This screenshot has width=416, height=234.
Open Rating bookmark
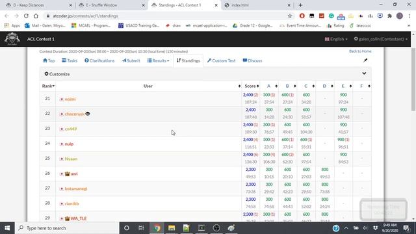(x=335, y=25)
